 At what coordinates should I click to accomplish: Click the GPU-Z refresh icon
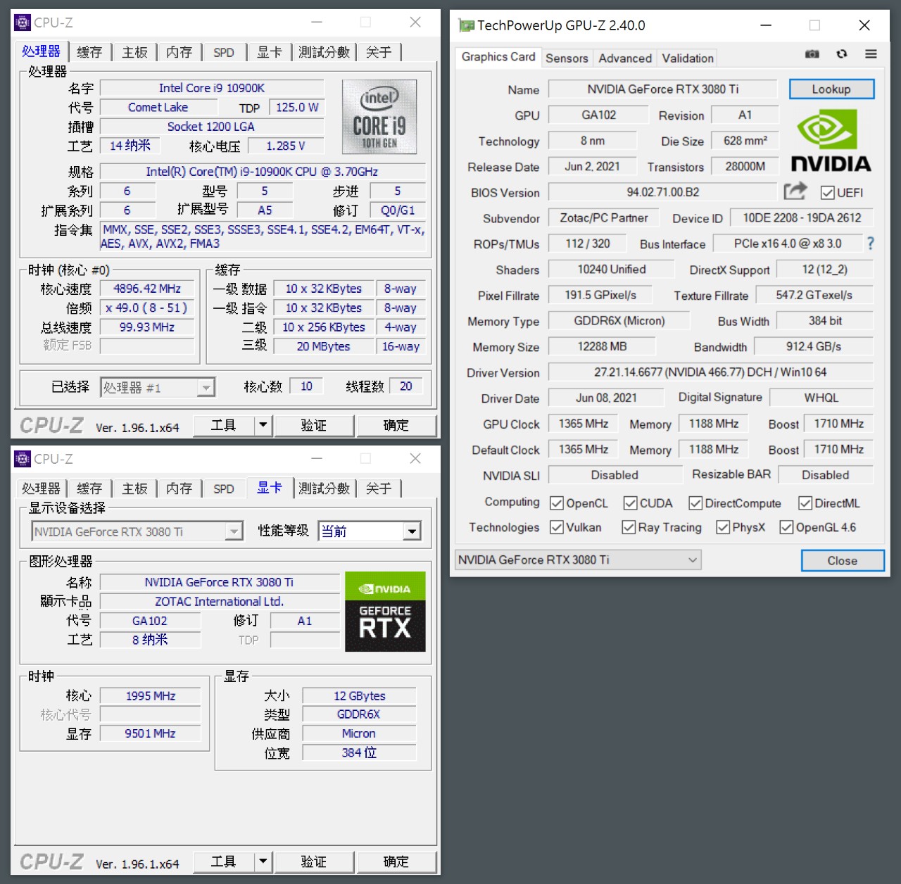point(842,54)
